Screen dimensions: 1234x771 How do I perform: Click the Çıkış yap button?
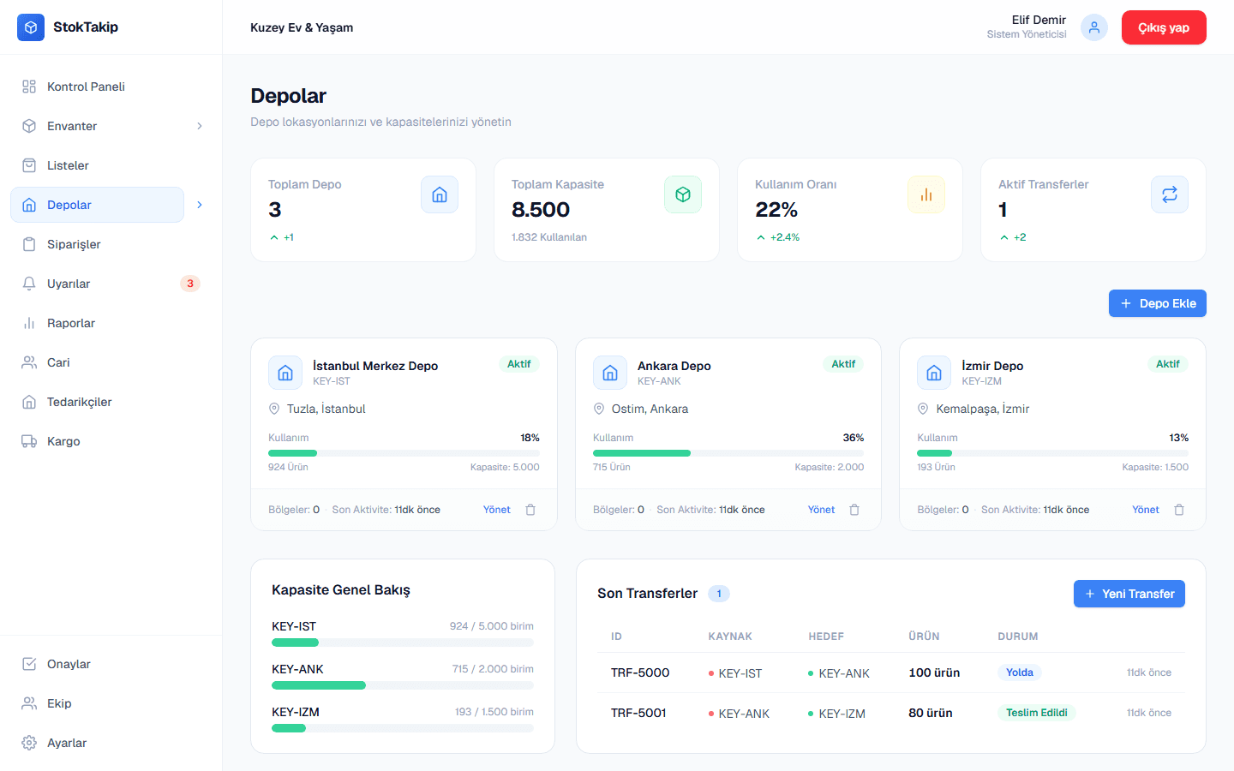point(1164,27)
